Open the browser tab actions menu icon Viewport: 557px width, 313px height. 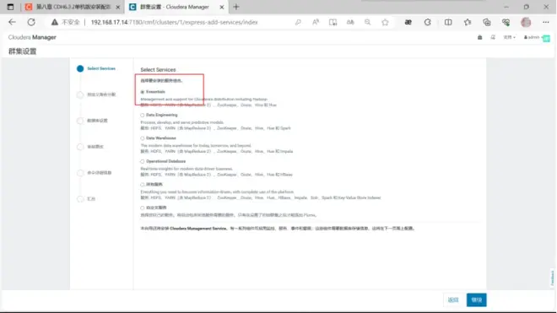tap(10, 7)
